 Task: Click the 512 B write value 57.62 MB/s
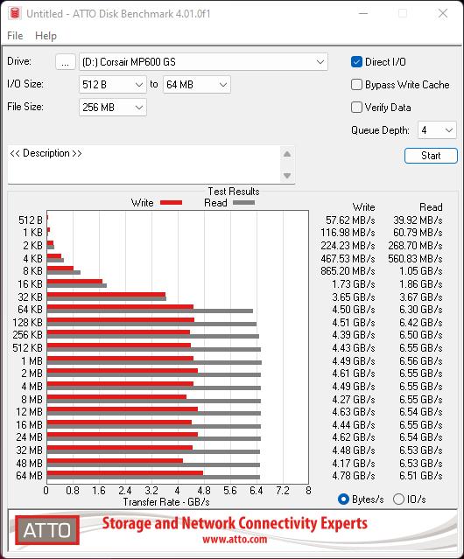point(350,220)
